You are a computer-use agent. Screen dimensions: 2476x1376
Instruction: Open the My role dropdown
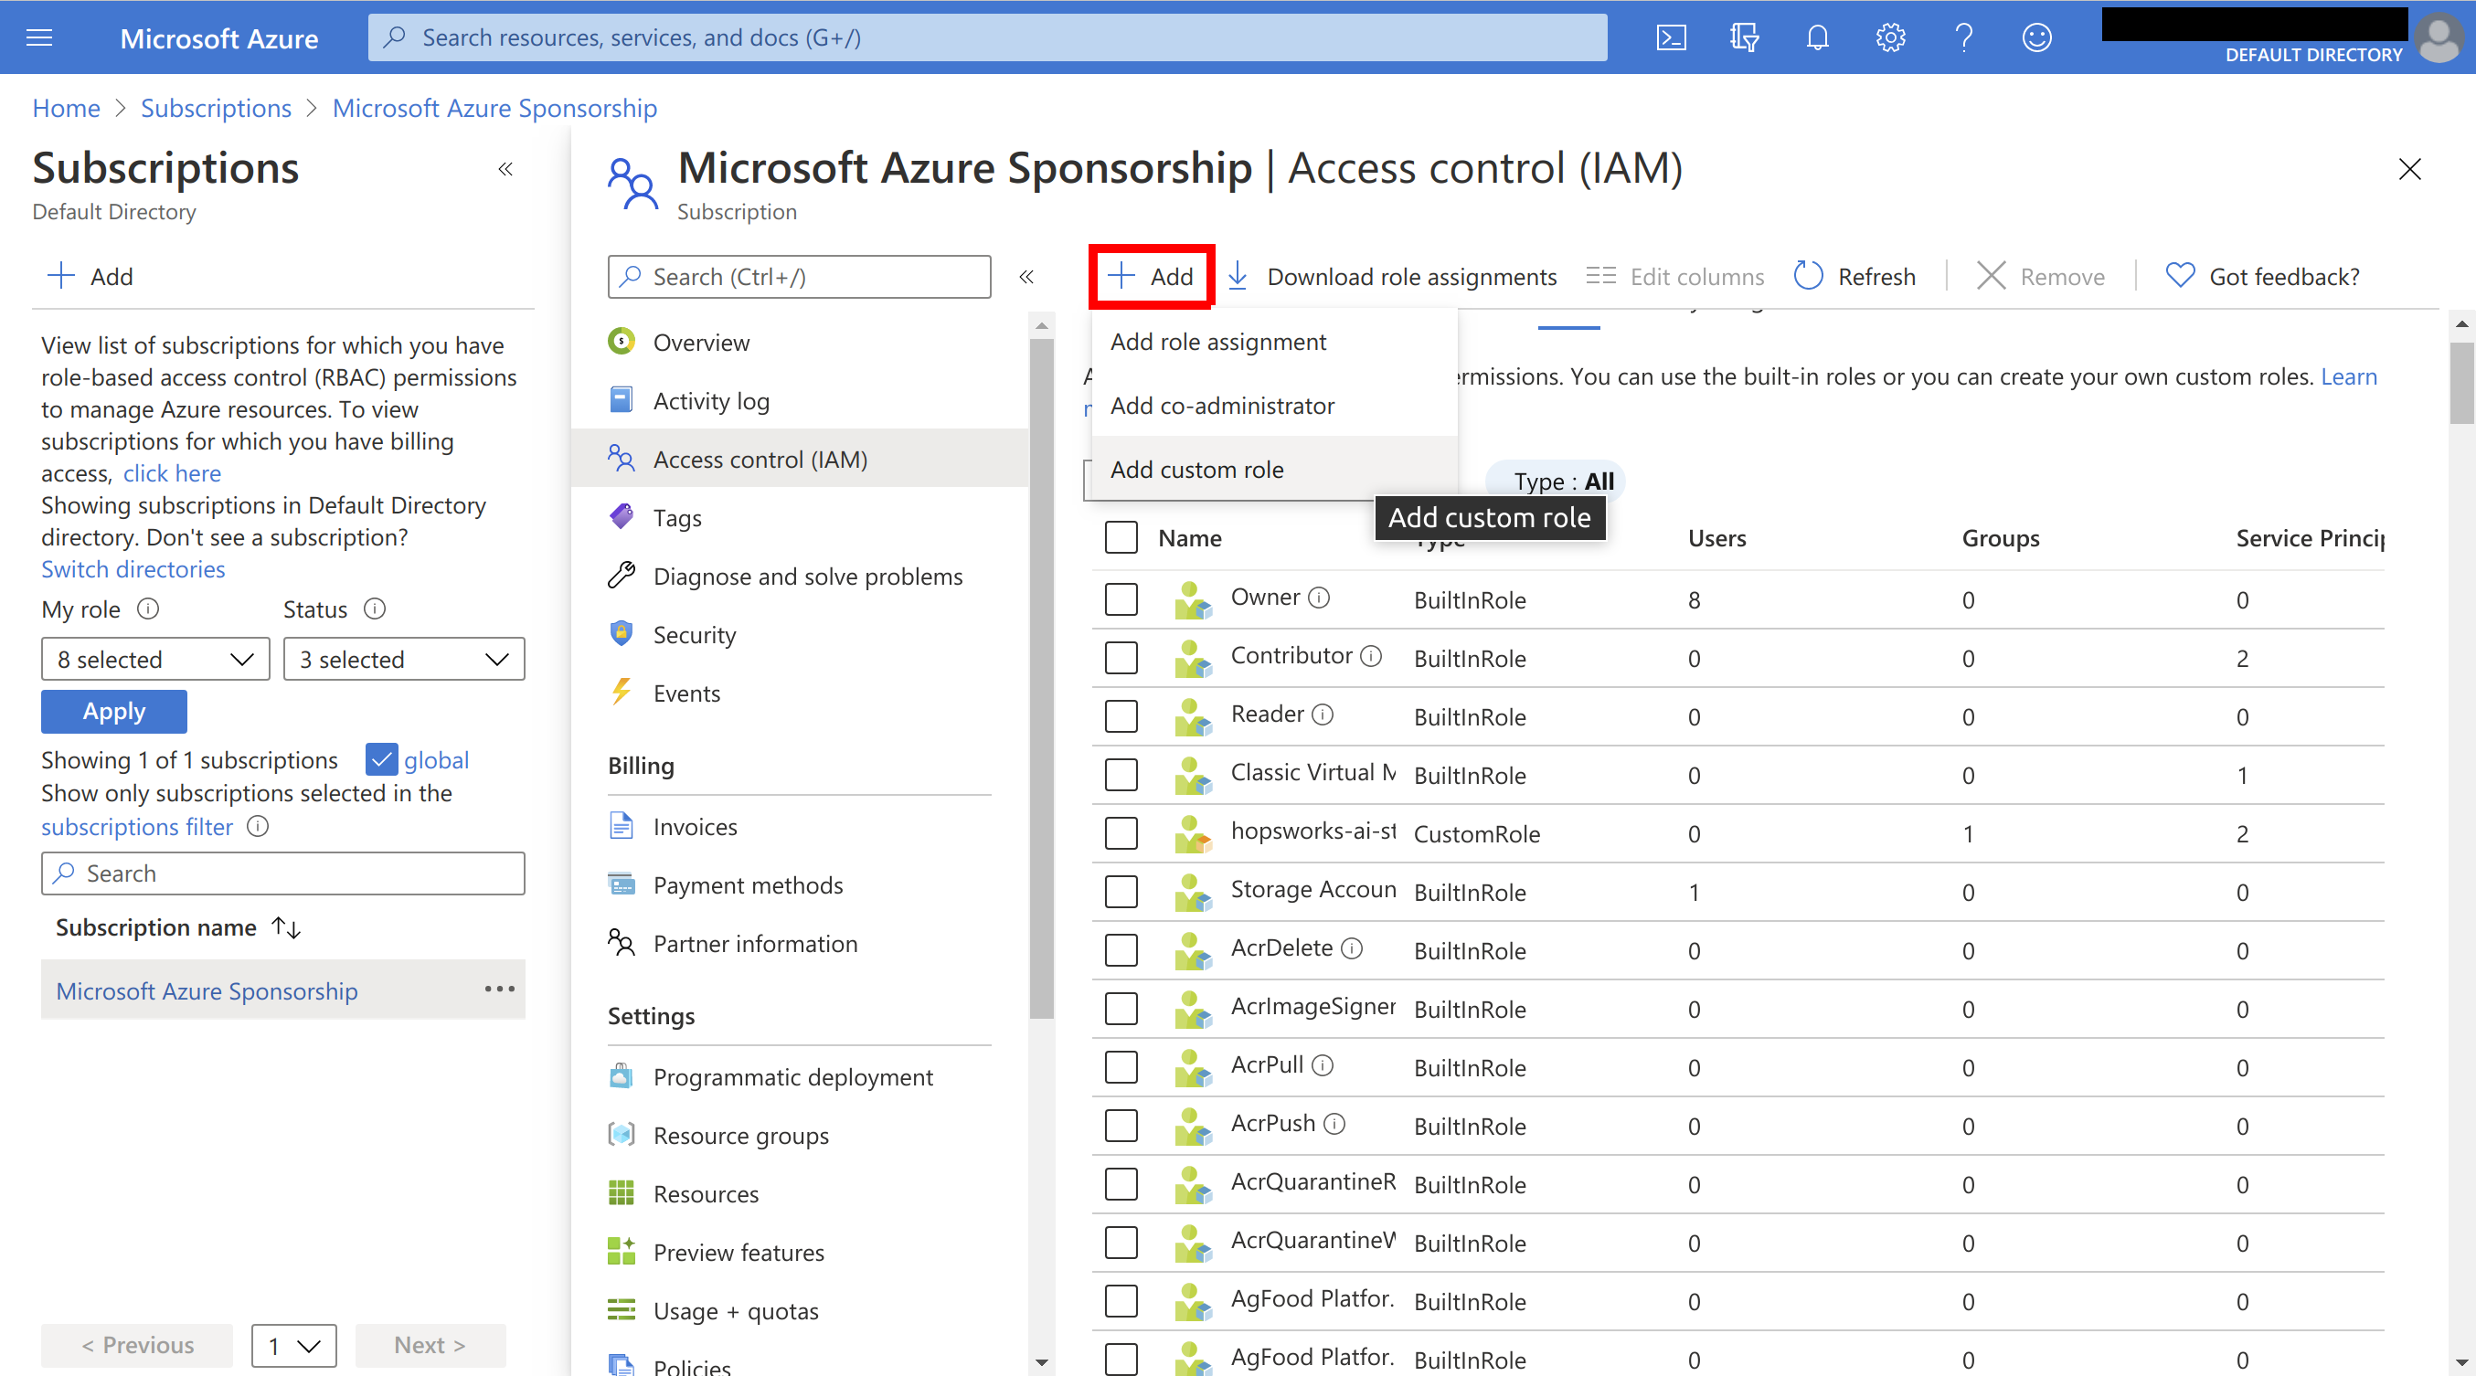[154, 659]
